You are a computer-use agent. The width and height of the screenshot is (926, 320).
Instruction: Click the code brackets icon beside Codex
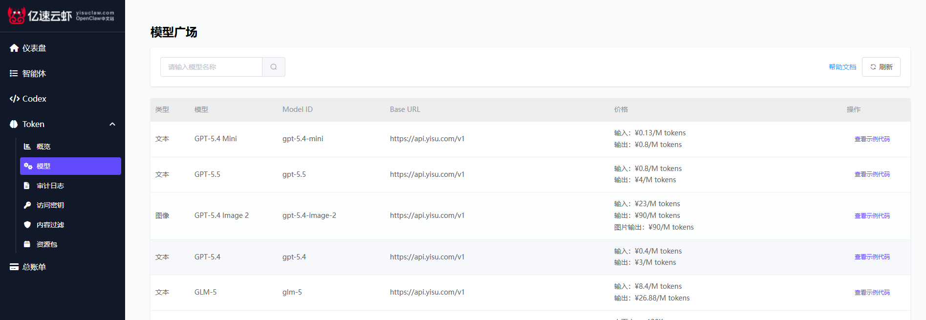[15, 99]
